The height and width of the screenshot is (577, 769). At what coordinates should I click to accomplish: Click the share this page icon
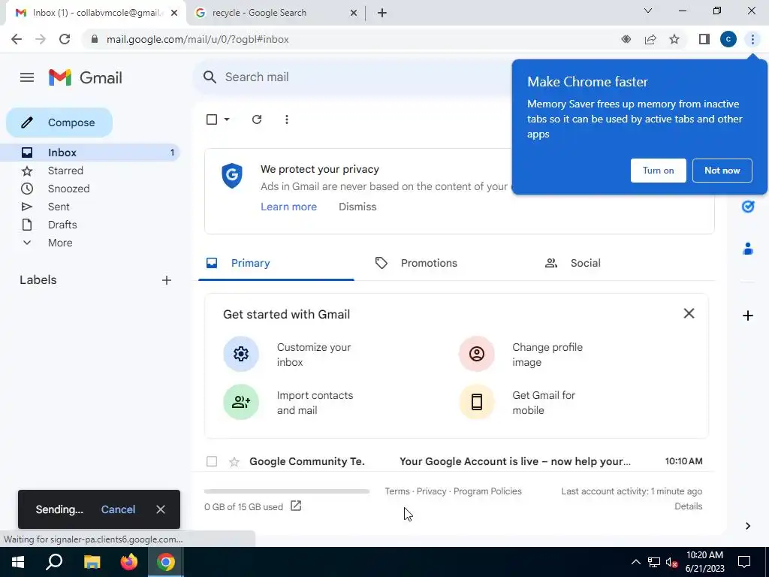point(650,39)
